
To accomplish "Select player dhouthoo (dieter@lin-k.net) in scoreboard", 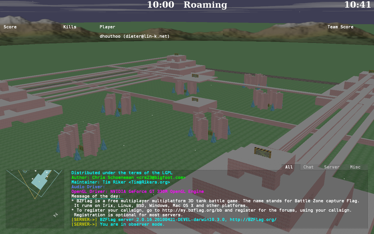I will (135, 36).
